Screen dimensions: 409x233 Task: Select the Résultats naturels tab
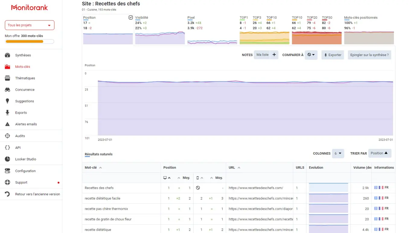[99, 154]
